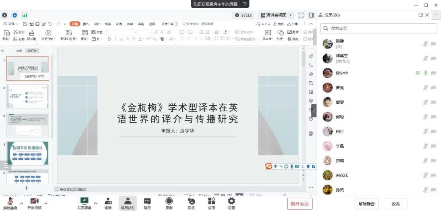Expand audio options arrow beside 解除静音
The height and width of the screenshot is (211, 441).
pyautogui.click(x=21, y=203)
